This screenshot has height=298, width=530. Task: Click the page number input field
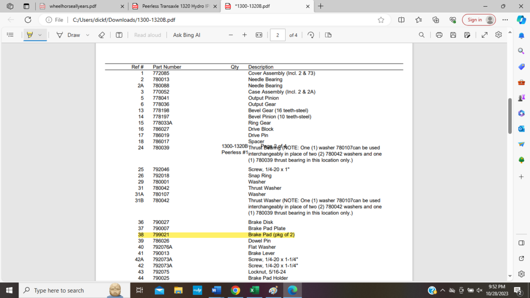click(x=277, y=35)
